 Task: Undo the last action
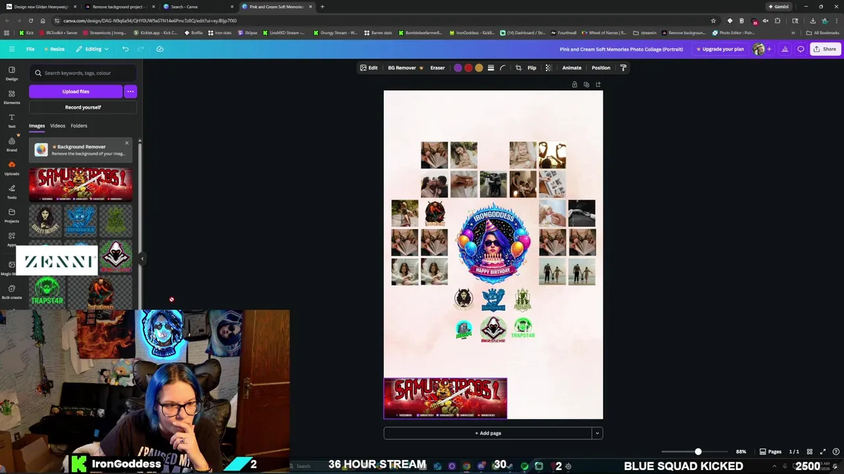tap(125, 49)
